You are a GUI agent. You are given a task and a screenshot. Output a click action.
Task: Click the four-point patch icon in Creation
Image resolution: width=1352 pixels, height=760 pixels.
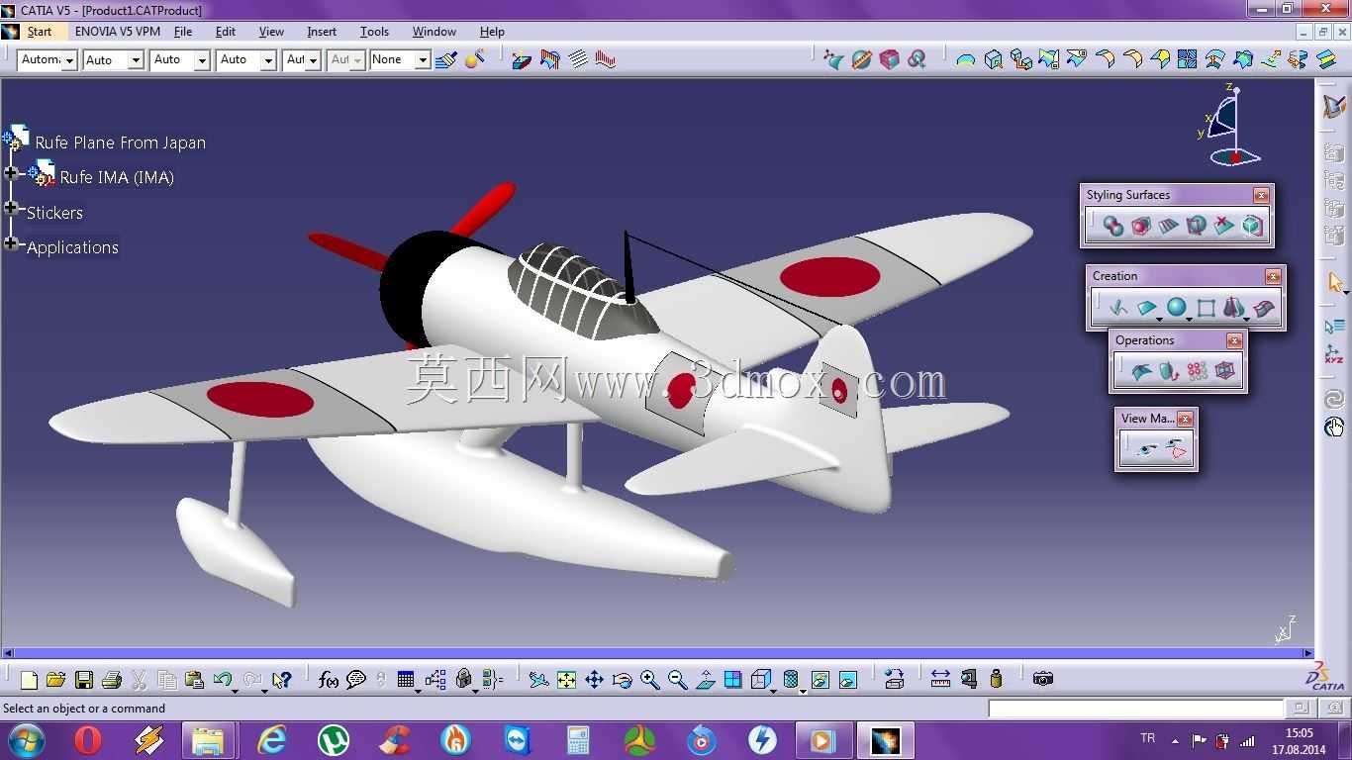1206,309
